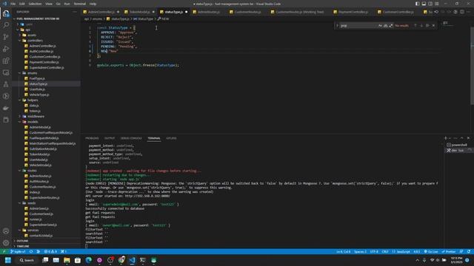Click git branch indicator in status bar
Viewport: 474px width, 266px height.
click(x=18, y=251)
